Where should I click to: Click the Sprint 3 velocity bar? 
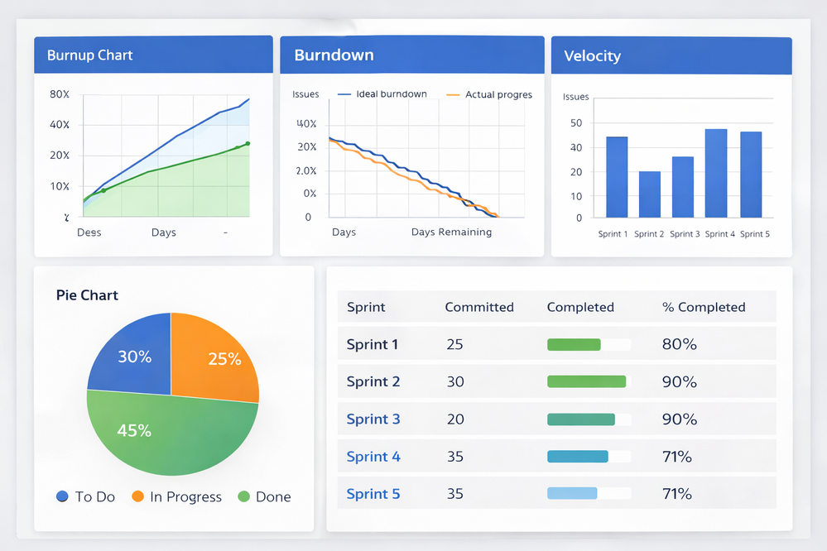(682, 187)
